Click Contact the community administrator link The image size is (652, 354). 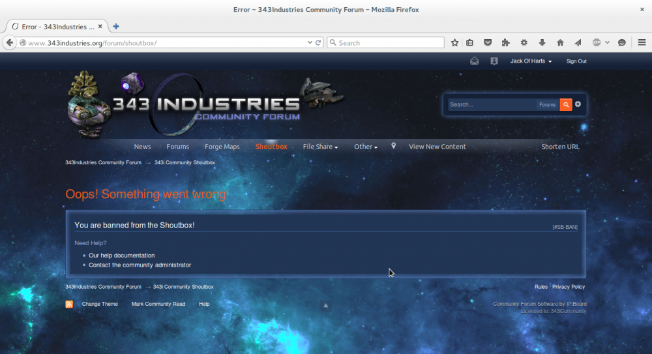click(140, 265)
